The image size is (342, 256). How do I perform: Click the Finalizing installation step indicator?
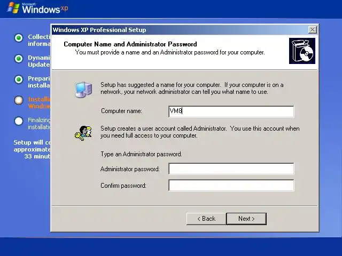click(19, 121)
